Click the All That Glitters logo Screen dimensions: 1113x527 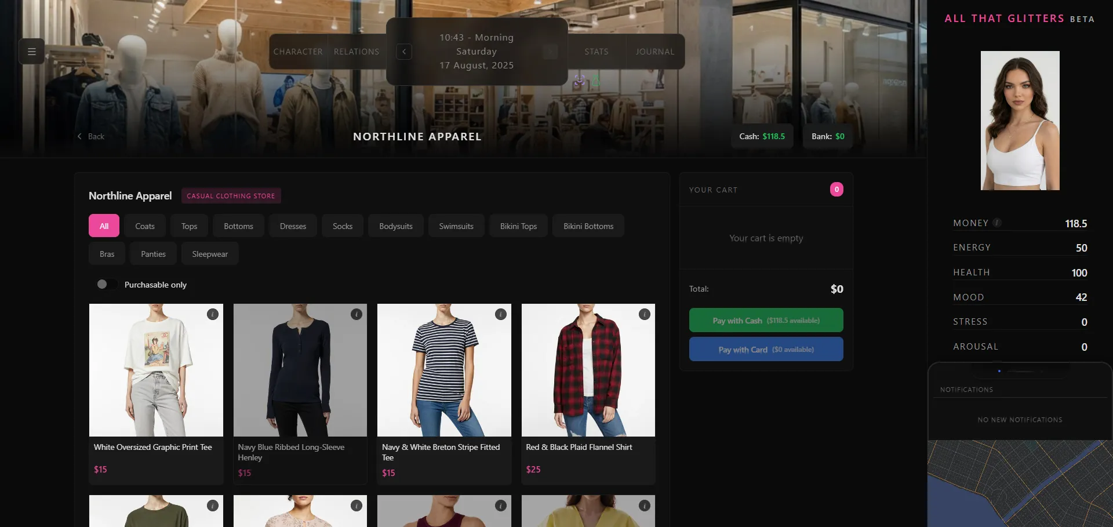click(x=1020, y=19)
